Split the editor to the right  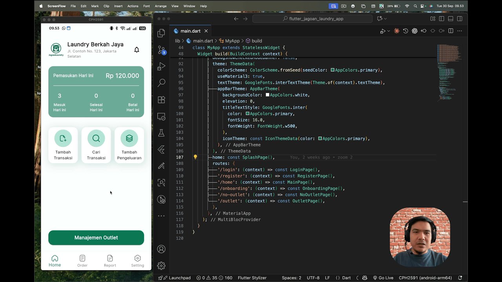451,31
